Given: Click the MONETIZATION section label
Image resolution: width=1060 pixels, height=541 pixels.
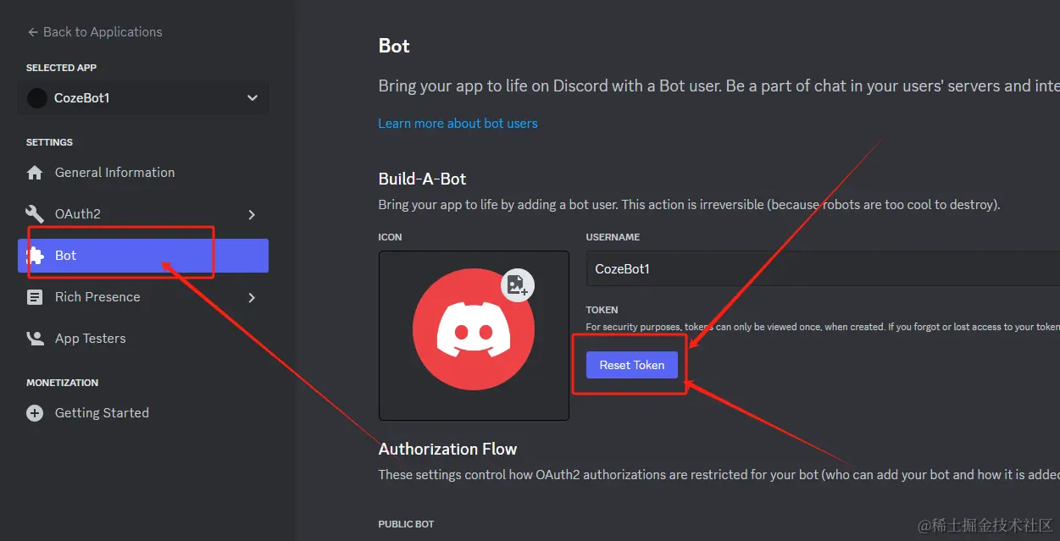Looking at the screenshot, I should coord(62,383).
